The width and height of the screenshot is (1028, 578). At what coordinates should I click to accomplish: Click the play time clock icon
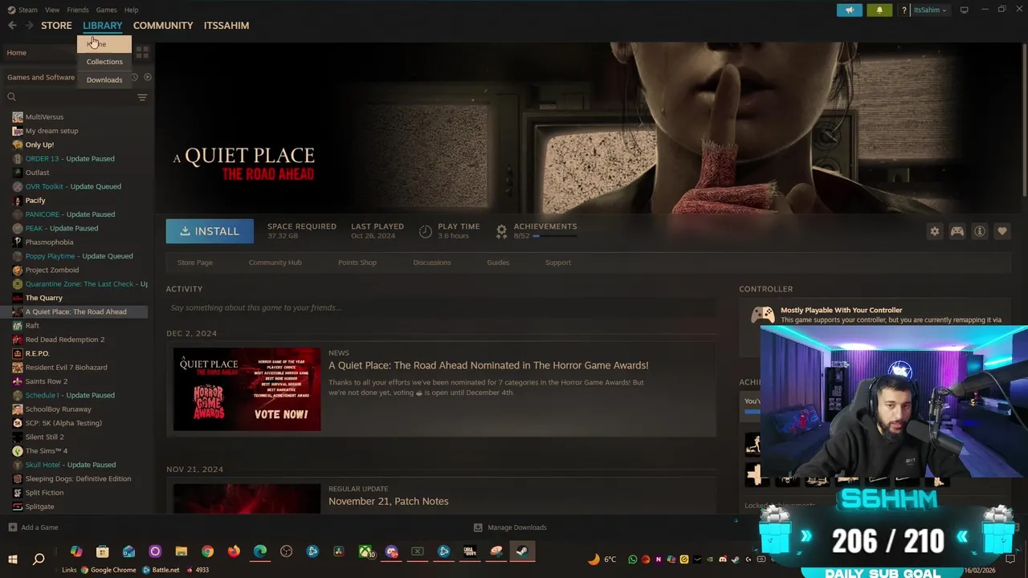point(426,231)
